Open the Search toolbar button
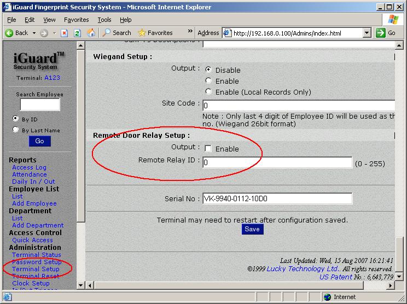Viewport: 407px width, 304px height. [x=117, y=33]
